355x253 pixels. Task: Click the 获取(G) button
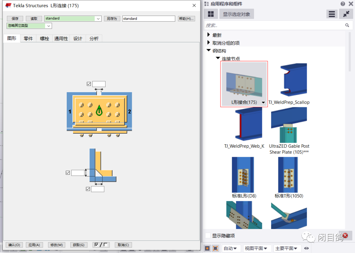tap(79, 245)
